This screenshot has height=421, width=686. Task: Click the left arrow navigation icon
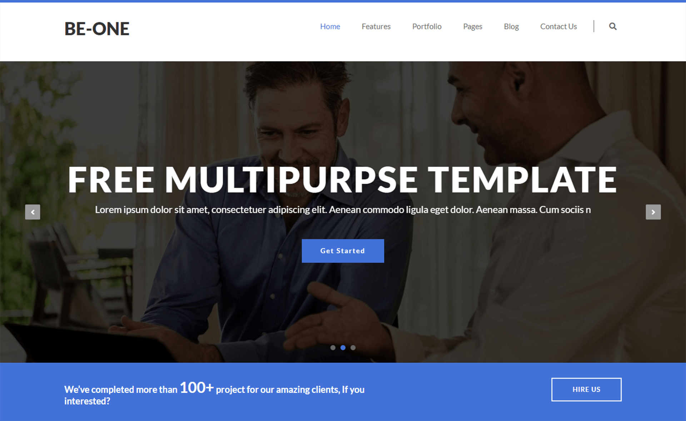32,211
